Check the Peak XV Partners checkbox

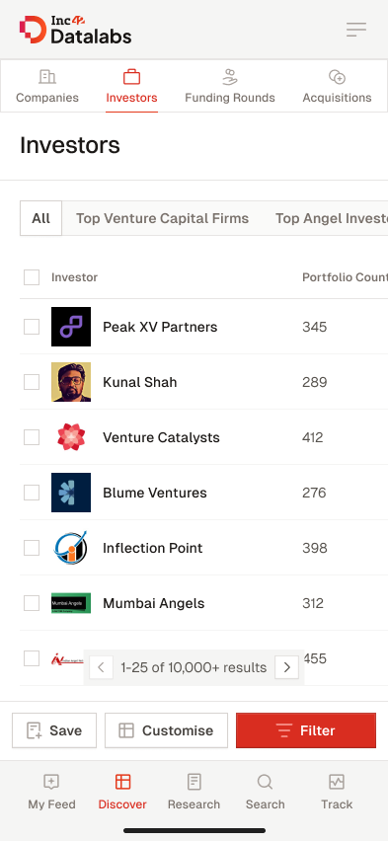[32, 327]
